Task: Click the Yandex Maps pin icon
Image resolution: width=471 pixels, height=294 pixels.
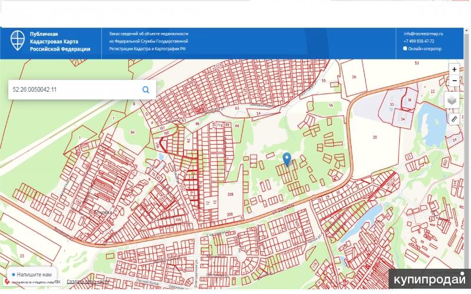Action: tap(6, 282)
